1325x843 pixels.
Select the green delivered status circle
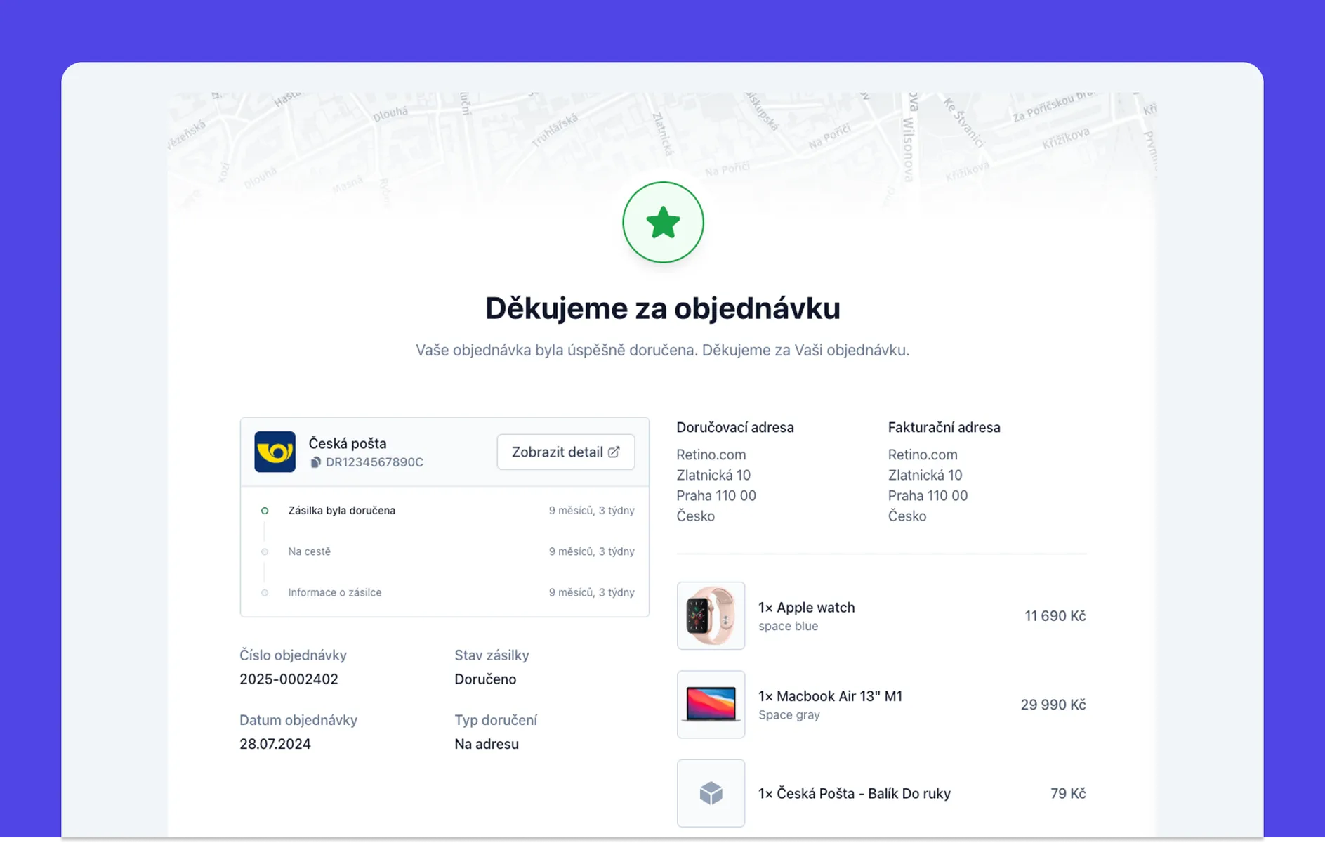coord(265,511)
